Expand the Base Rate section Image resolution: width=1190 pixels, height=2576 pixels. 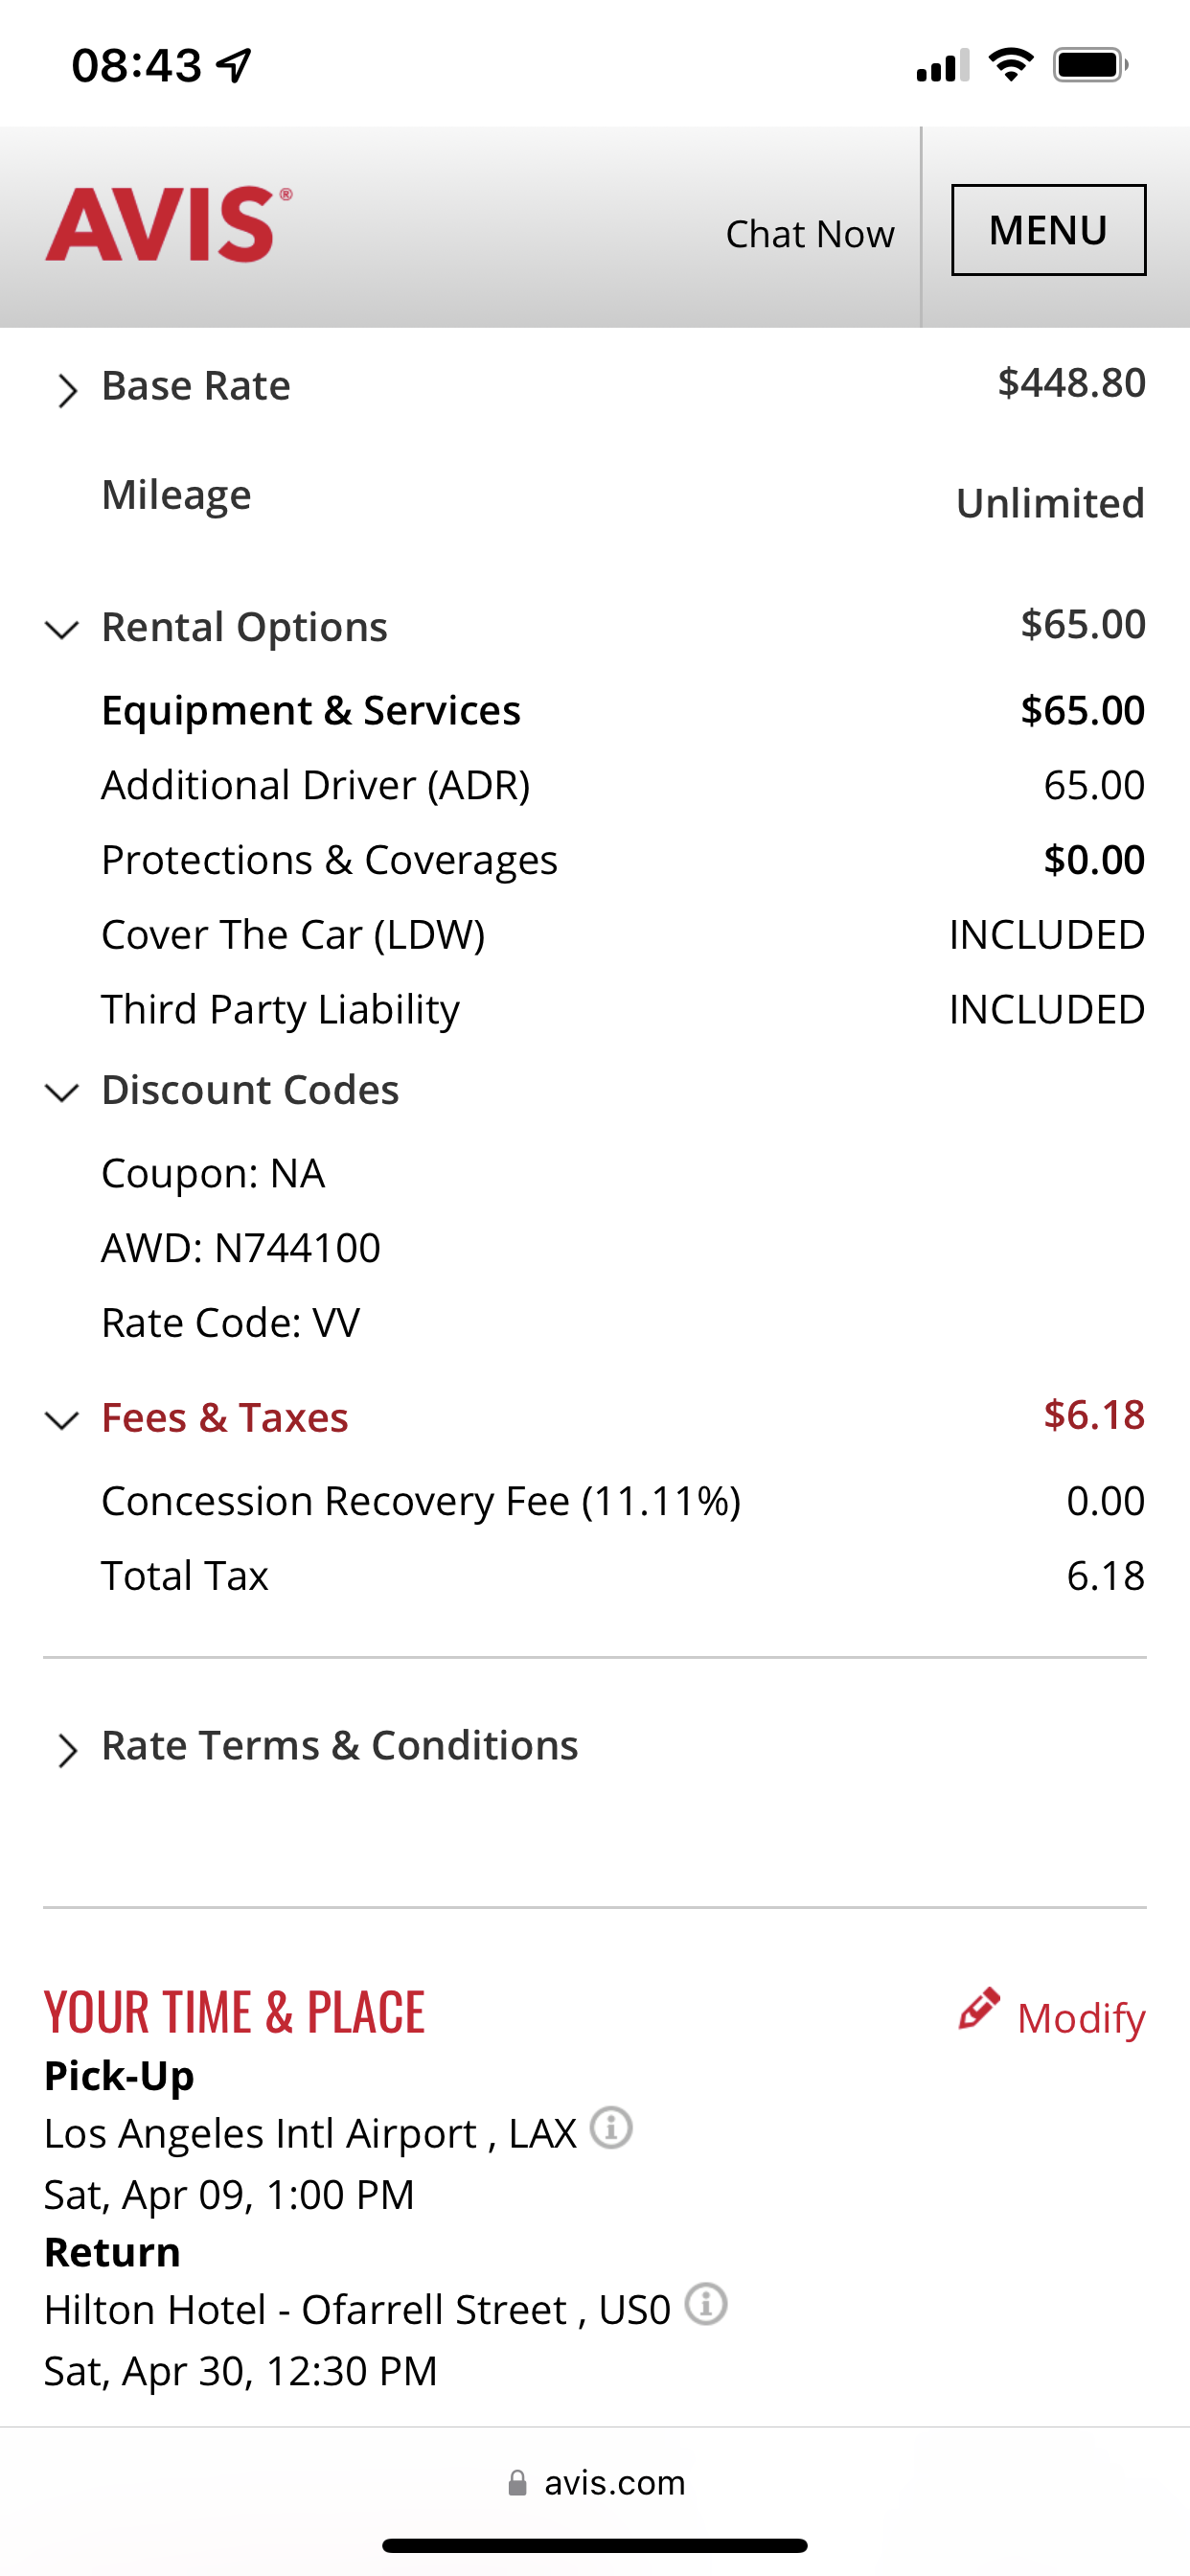[66, 390]
